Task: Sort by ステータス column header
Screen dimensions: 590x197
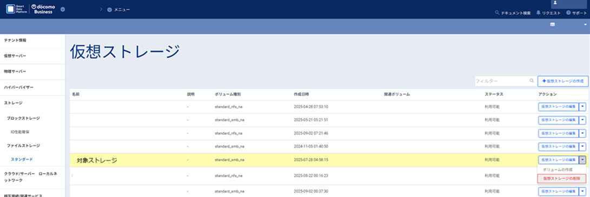Action: [x=494, y=94]
